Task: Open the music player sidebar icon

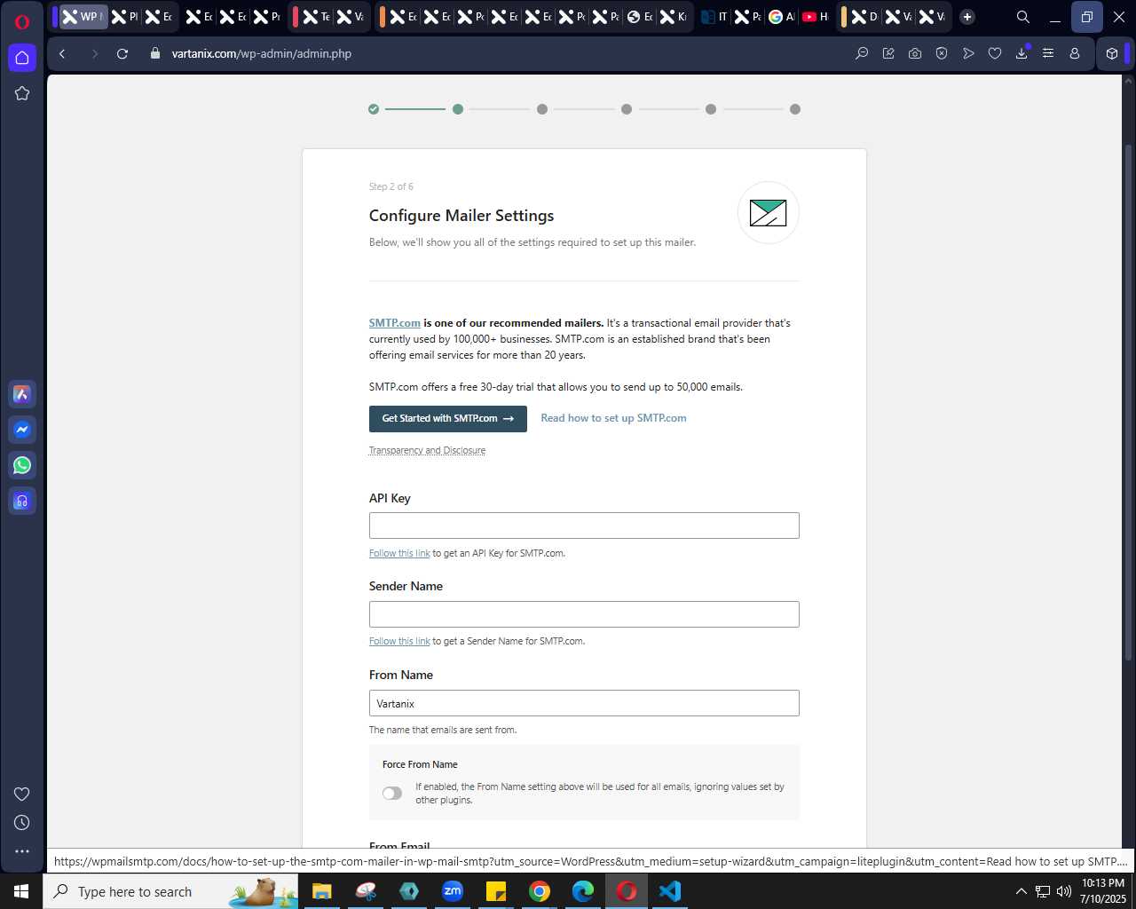Action: [22, 501]
